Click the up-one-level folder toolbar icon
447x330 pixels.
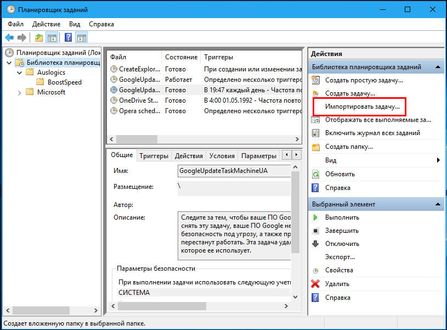pyautogui.click(x=39, y=37)
